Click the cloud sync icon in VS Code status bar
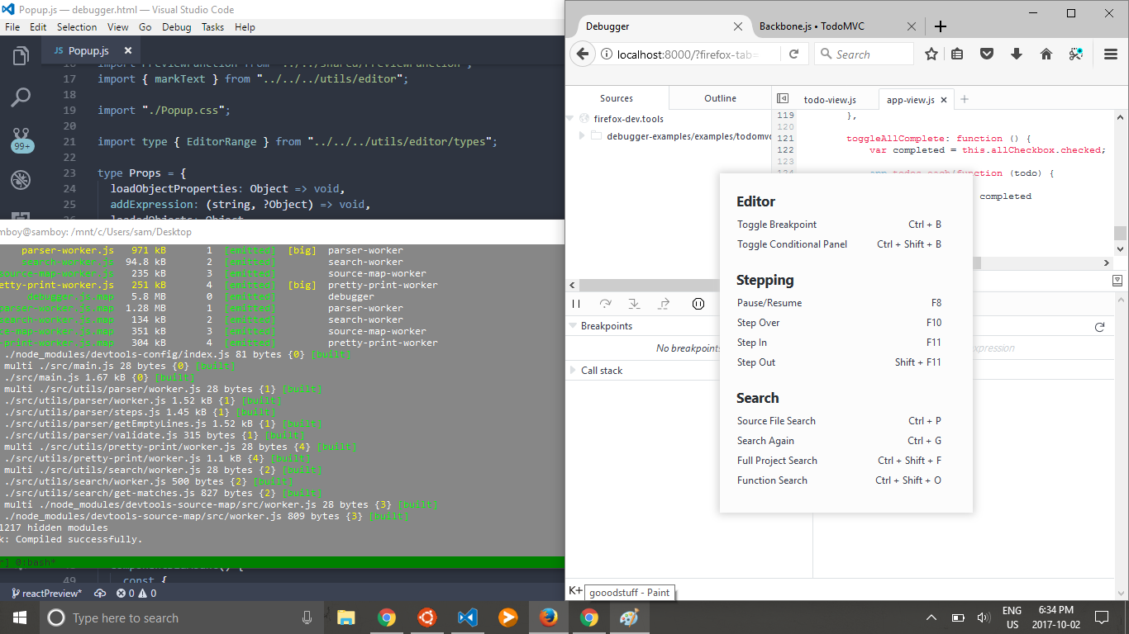This screenshot has width=1129, height=634. 100,593
